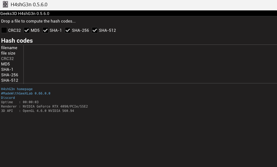Select the SHA-512 row in hash table
Viewport: 277px width, 167px height.
(x=10, y=80)
